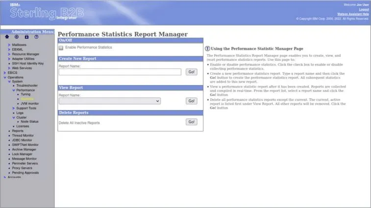Expand the EBXML arrow
Image resolution: width=371 pixels, height=208 pixels.
9,49
